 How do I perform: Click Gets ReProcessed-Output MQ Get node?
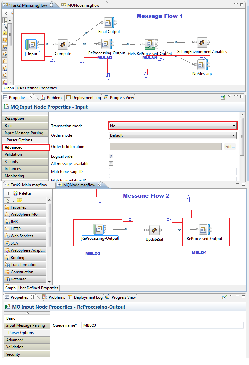151,44
